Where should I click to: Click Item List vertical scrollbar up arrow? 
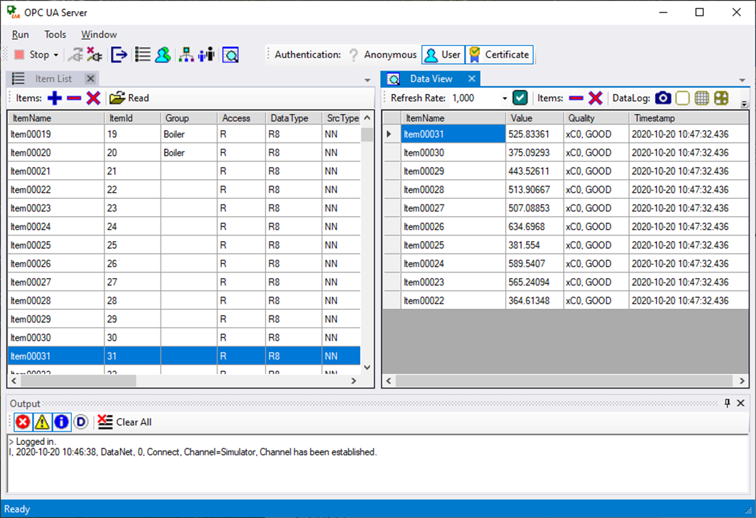367,118
